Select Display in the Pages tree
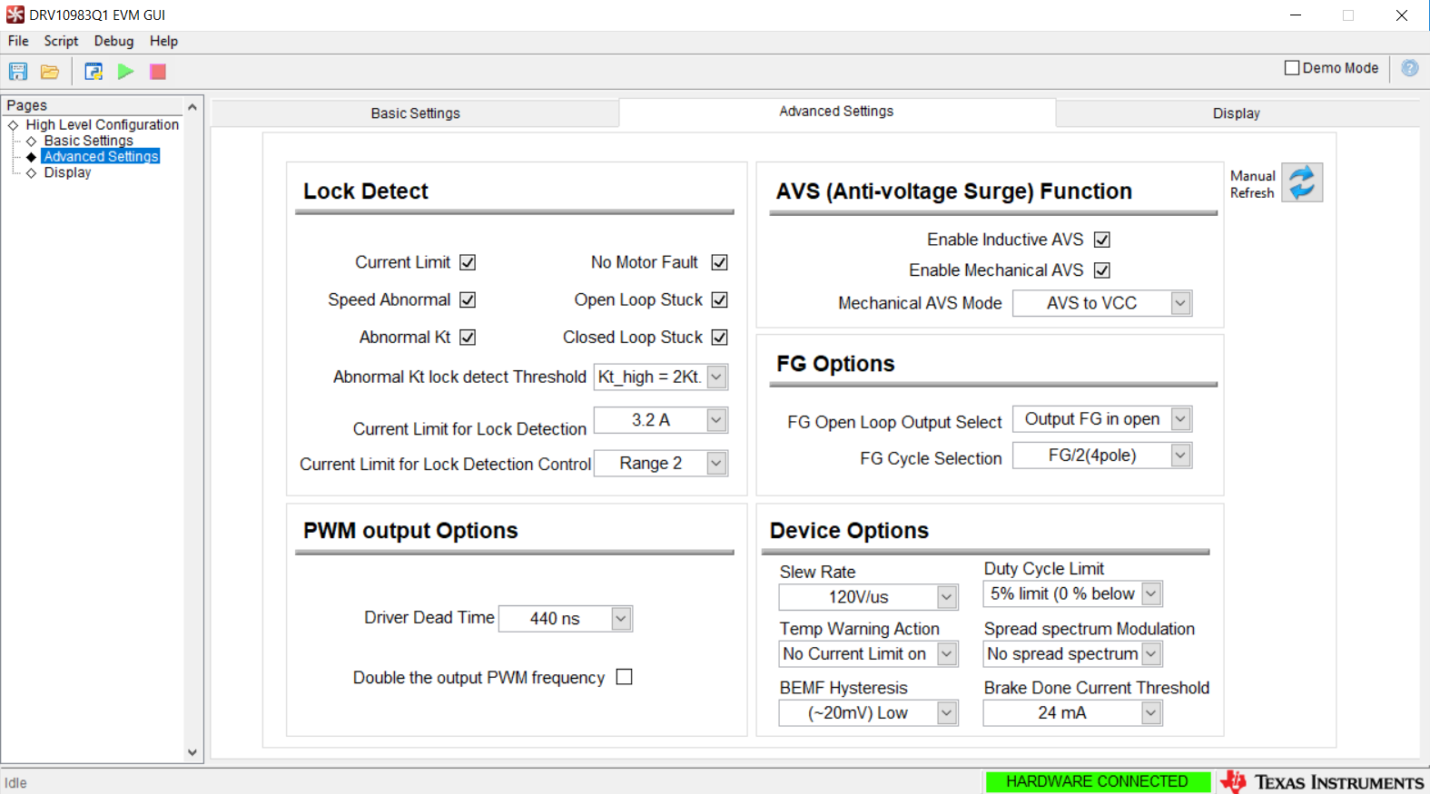This screenshot has height=794, width=1430. pos(67,172)
